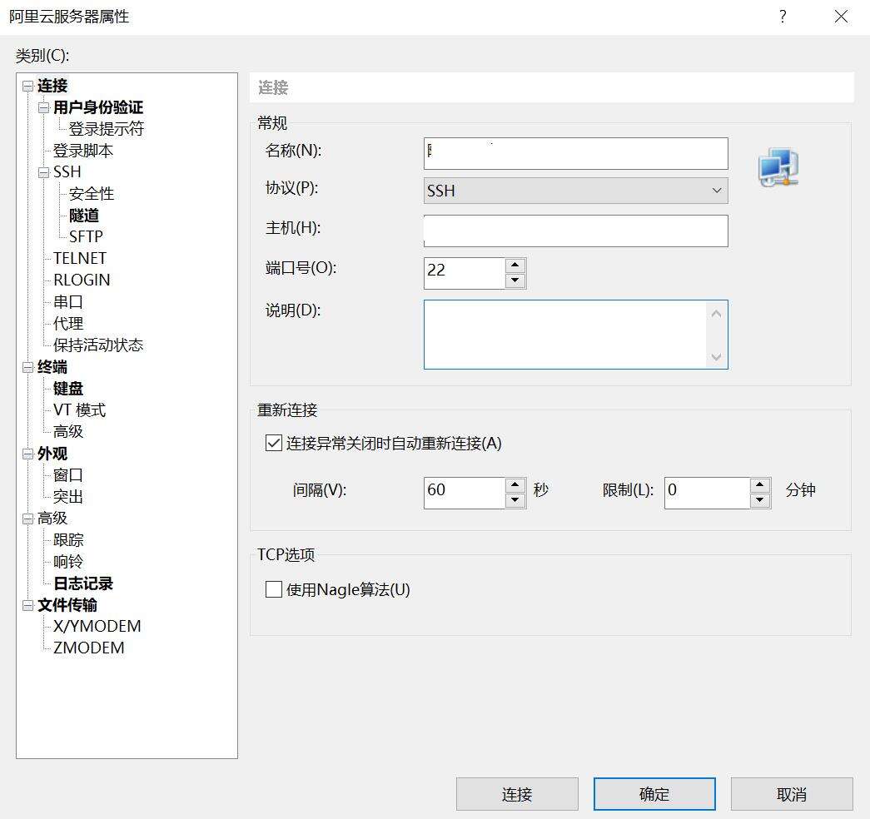
Task: Open 串口 settings
Action: pyautogui.click(x=68, y=302)
